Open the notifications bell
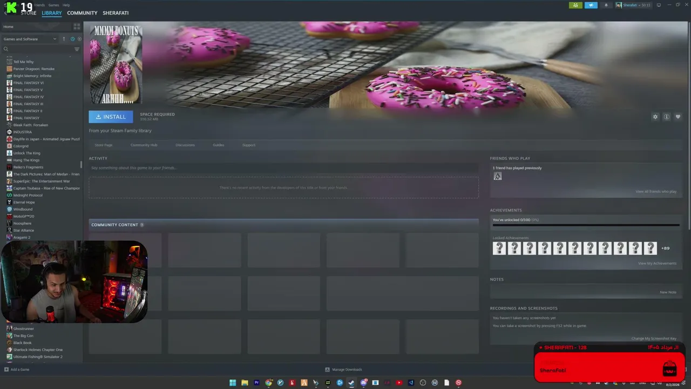The height and width of the screenshot is (389, 691). [606, 5]
